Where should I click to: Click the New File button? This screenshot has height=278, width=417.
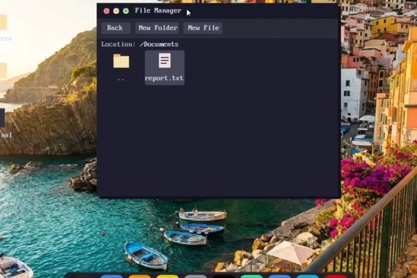(x=203, y=28)
